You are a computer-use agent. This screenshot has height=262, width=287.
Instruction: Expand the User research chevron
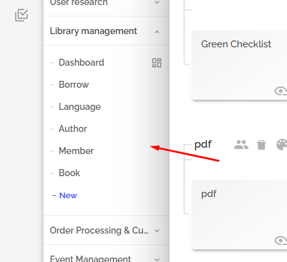click(157, 3)
